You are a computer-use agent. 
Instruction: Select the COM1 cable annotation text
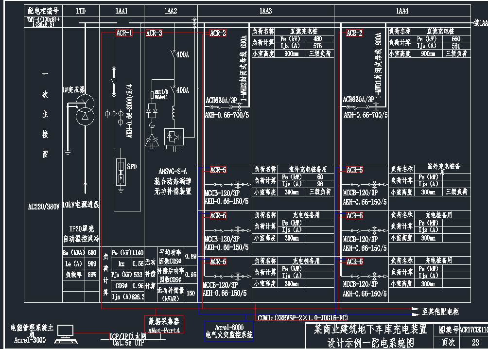(x=303, y=318)
